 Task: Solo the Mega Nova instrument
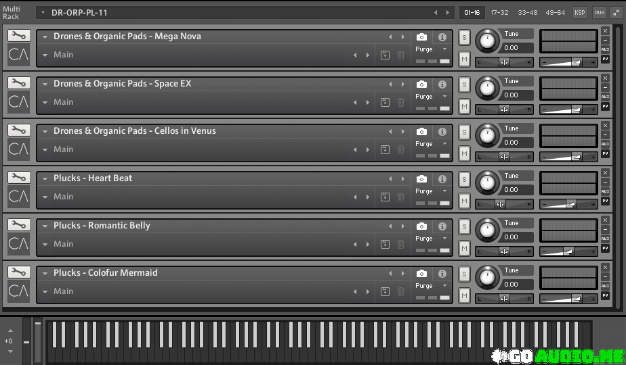464,37
